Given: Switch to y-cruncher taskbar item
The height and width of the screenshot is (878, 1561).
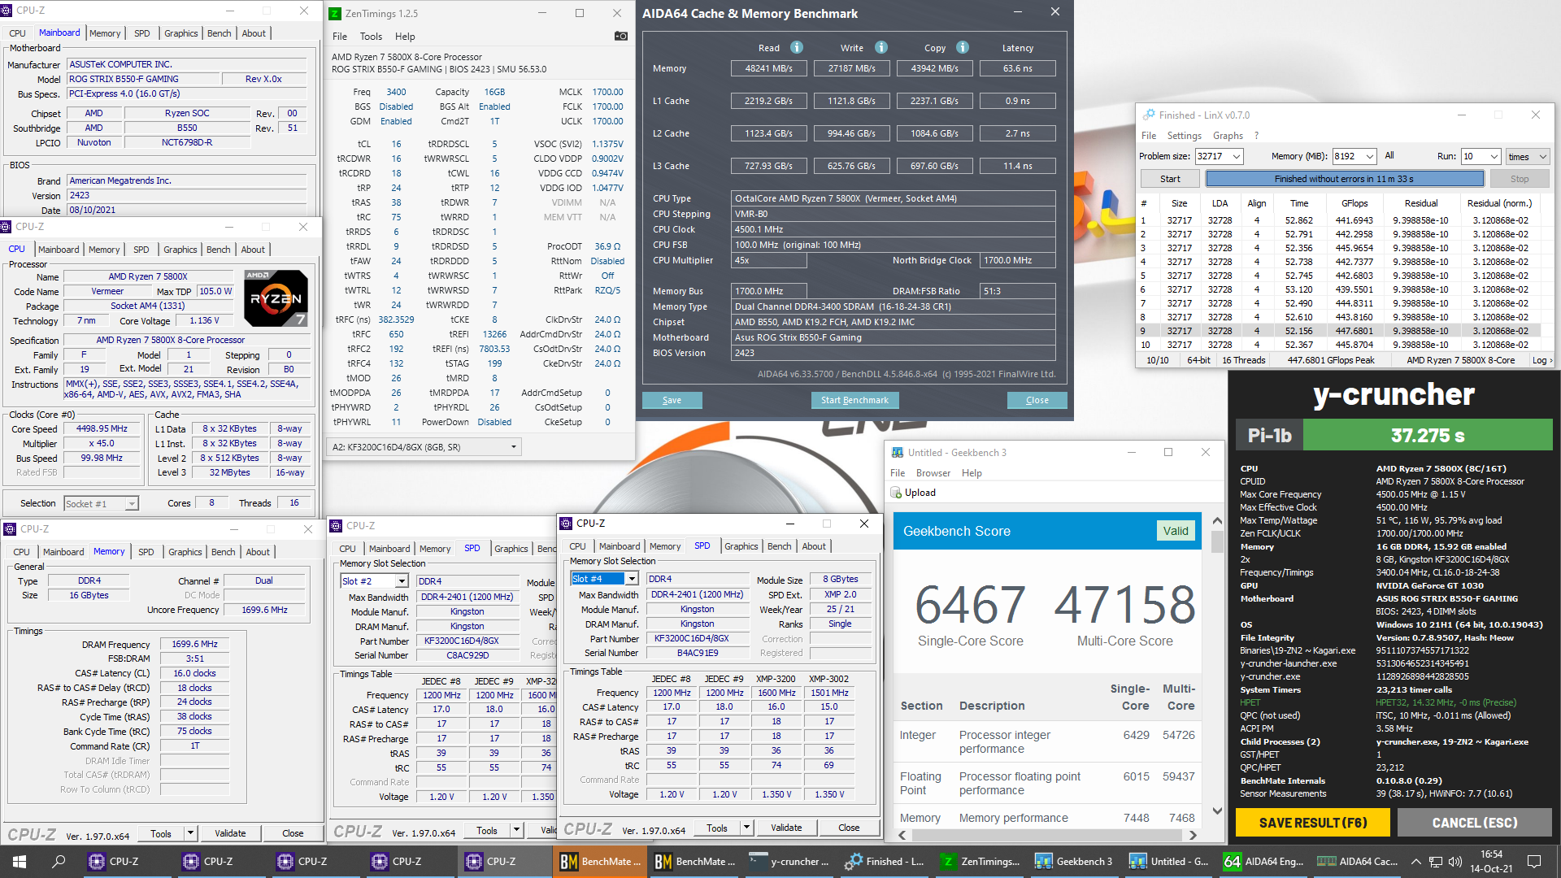Looking at the screenshot, I should pyautogui.click(x=789, y=861).
